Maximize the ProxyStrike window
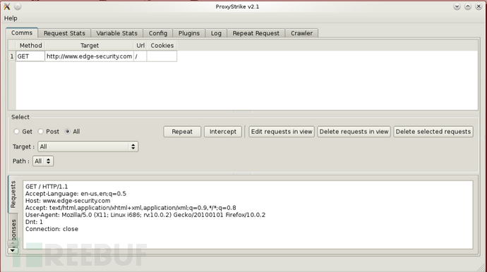 pyautogui.click(x=468, y=6)
